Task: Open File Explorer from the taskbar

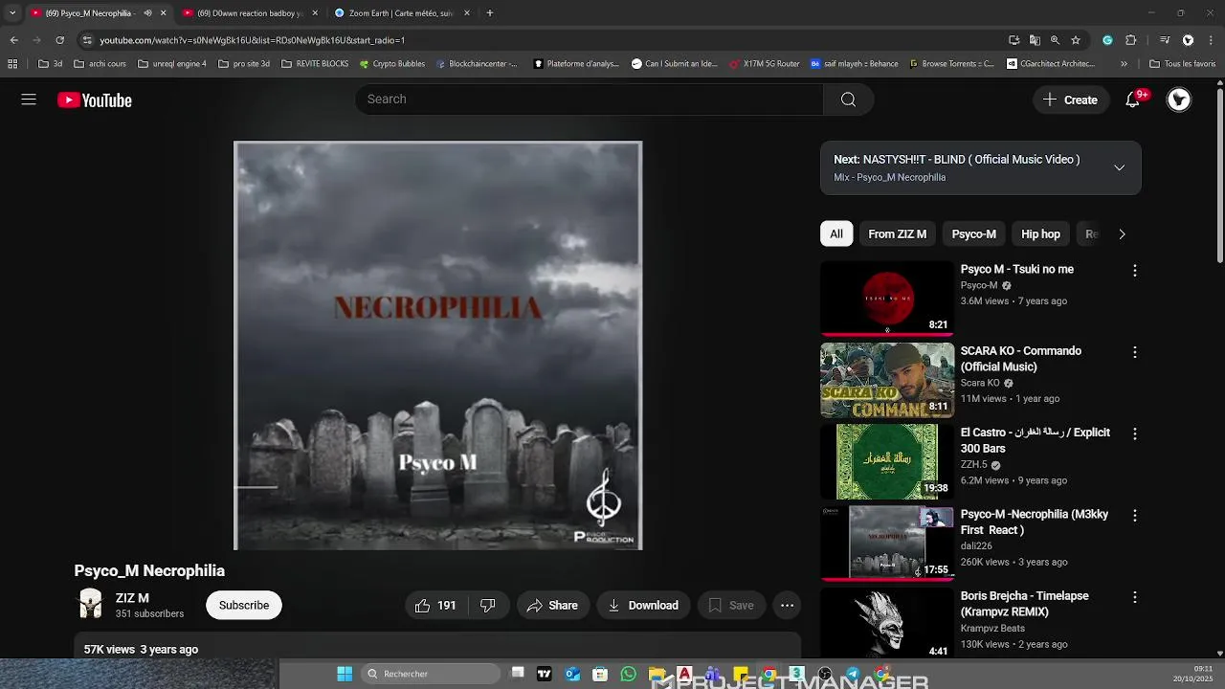Action: (x=657, y=674)
